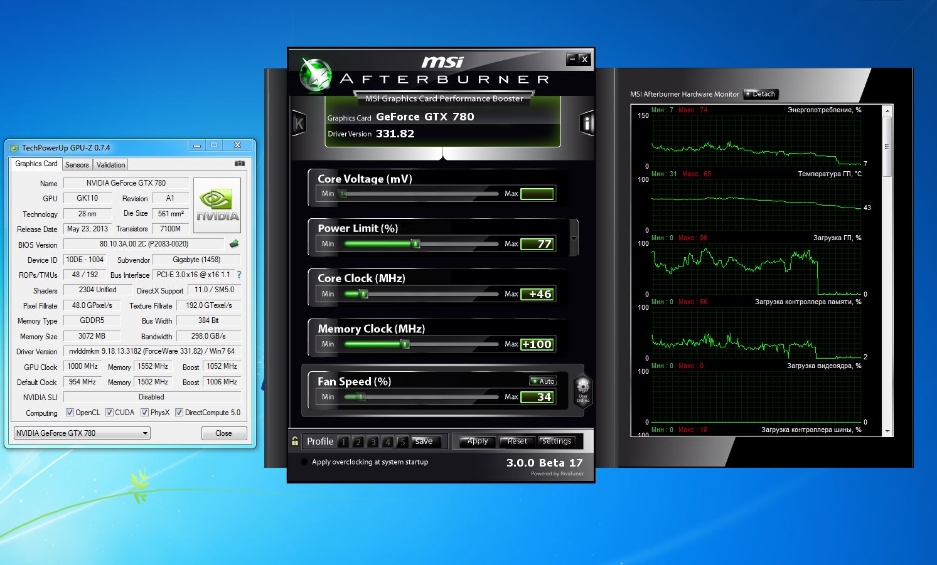The image size is (937, 565).
Task: Click the Memory Clock value box showing +100
Action: click(537, 344)
